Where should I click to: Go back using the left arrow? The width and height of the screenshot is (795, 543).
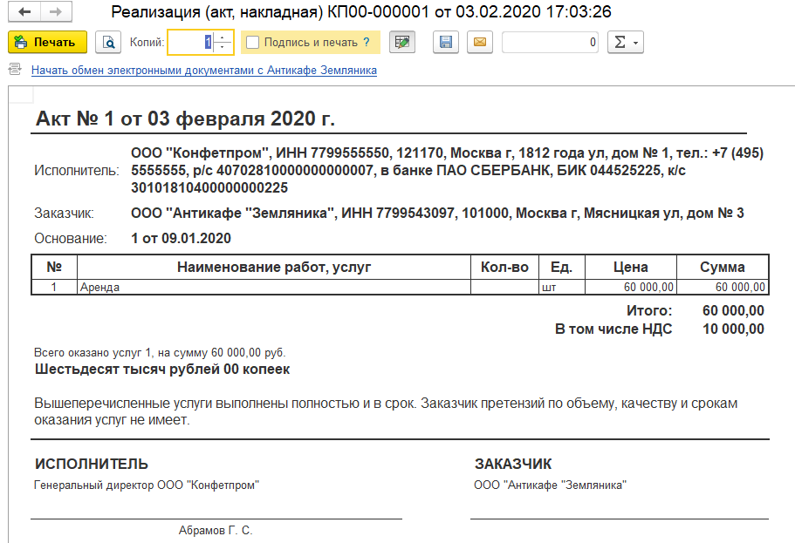click(24, 12)
